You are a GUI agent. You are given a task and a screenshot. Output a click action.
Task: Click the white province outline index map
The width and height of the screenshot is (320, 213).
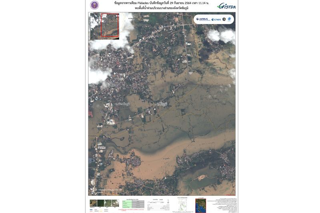[x=182, y=205]
